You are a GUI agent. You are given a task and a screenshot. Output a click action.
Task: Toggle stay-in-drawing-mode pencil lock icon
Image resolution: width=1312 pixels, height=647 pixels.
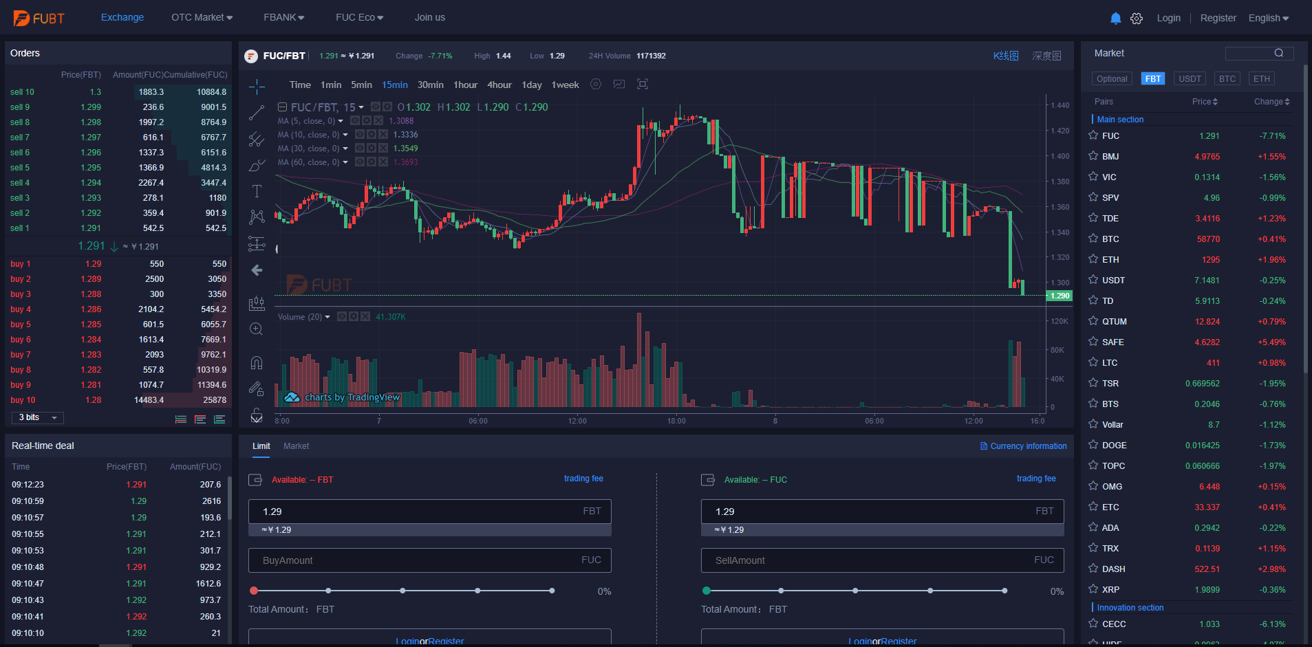click(x=257, y=388)
